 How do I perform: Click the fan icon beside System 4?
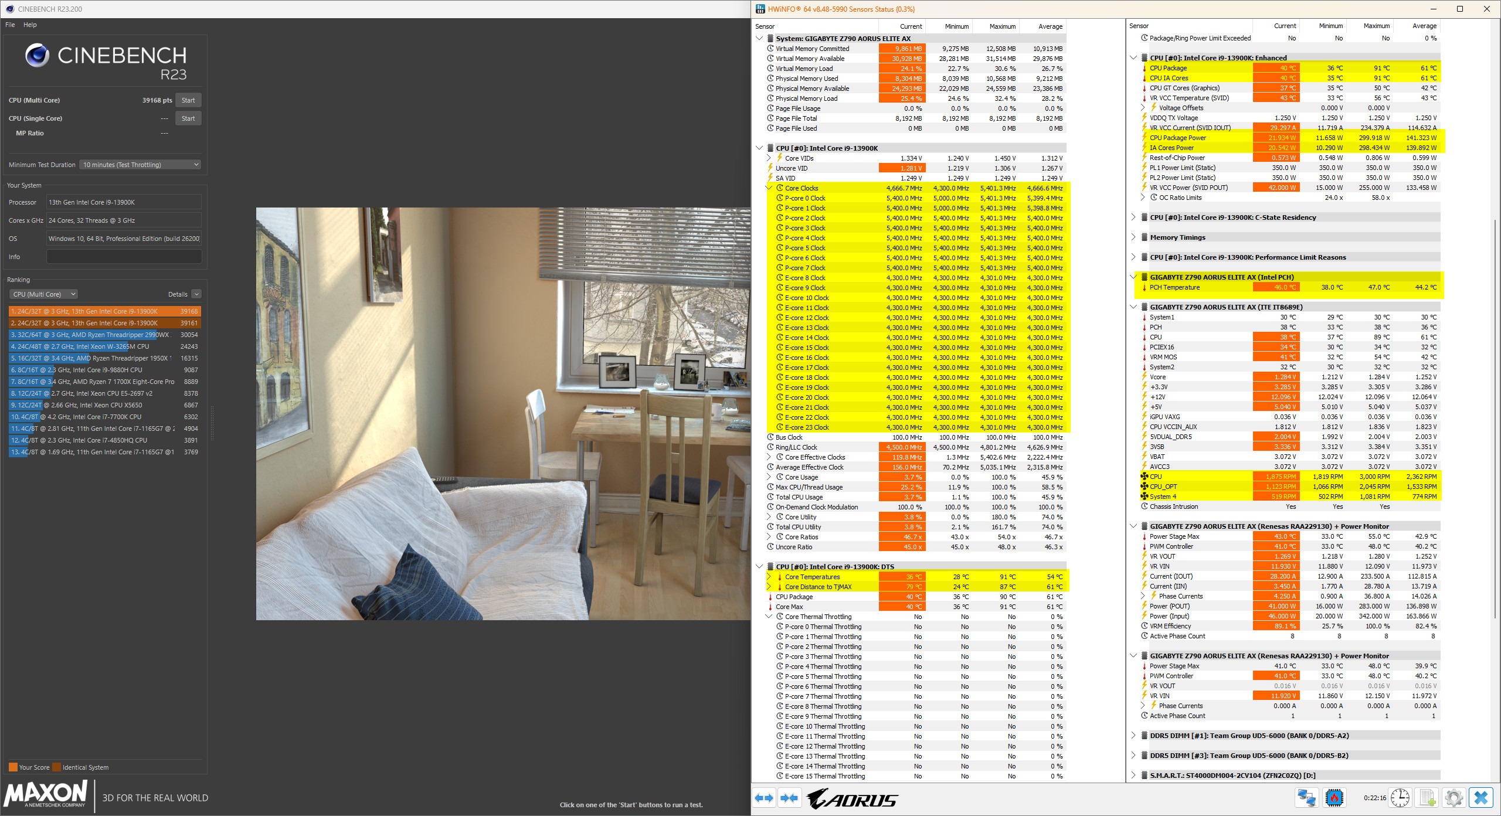[1144, 497]
